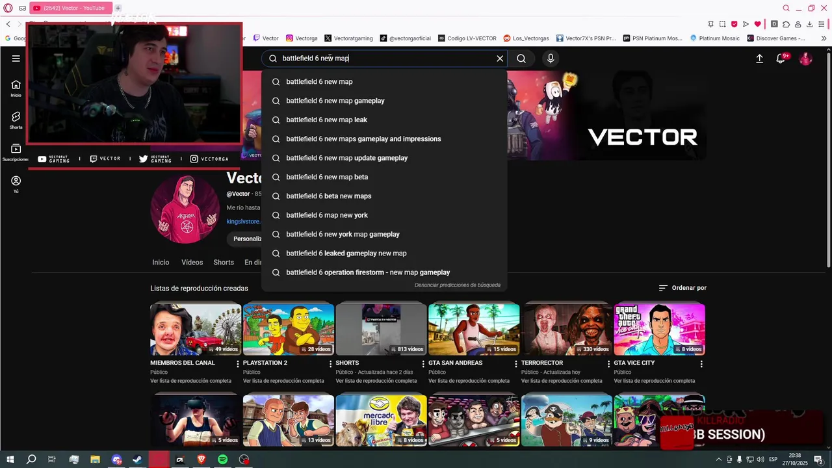Open options menu for PLAYSTATION 2 playlist
The width and height of the screenshot is (832, 468).
coord(330,364)
